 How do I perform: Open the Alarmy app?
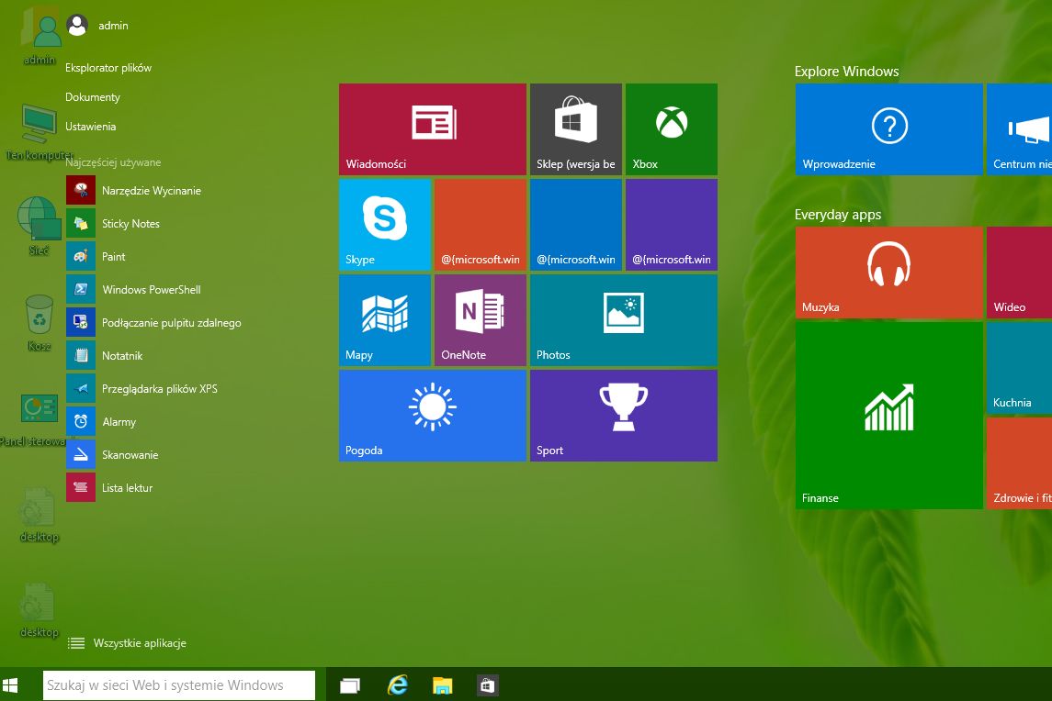[119, 421]
